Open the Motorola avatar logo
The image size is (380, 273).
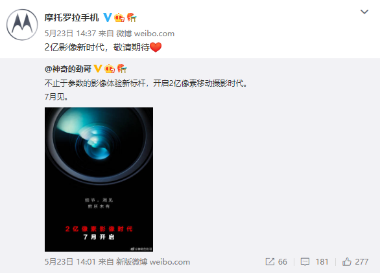point(22,25)
